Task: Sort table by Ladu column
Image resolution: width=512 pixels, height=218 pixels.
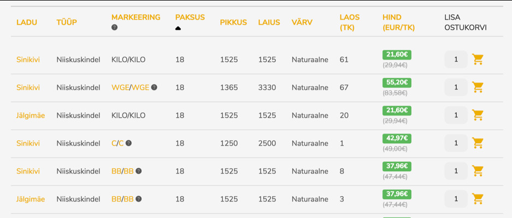Action: 27,22
